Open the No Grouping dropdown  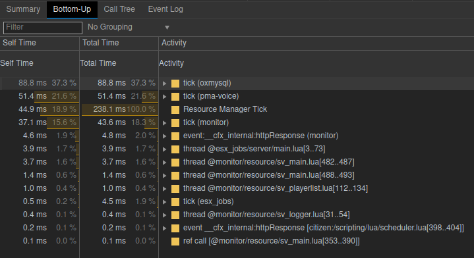129,27
